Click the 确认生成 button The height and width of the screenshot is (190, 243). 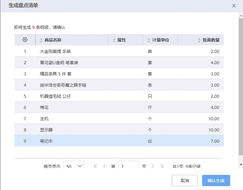[216, 180]
